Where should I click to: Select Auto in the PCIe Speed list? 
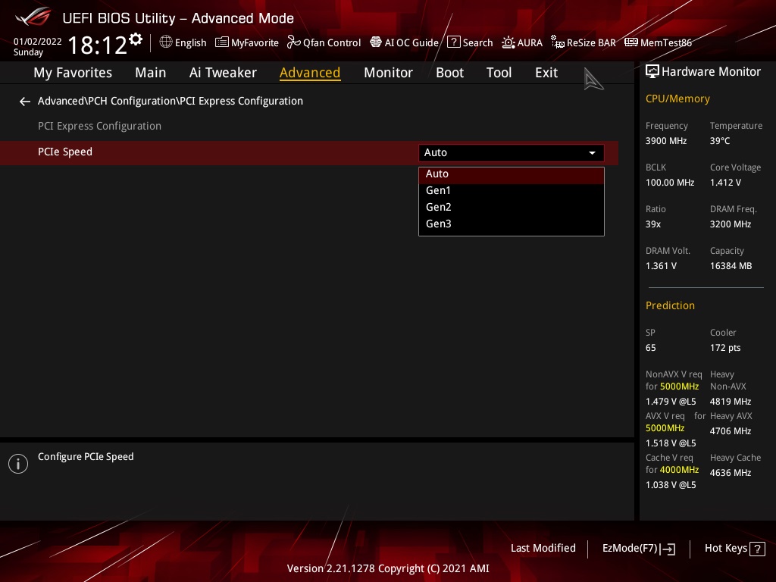point(512,174)
